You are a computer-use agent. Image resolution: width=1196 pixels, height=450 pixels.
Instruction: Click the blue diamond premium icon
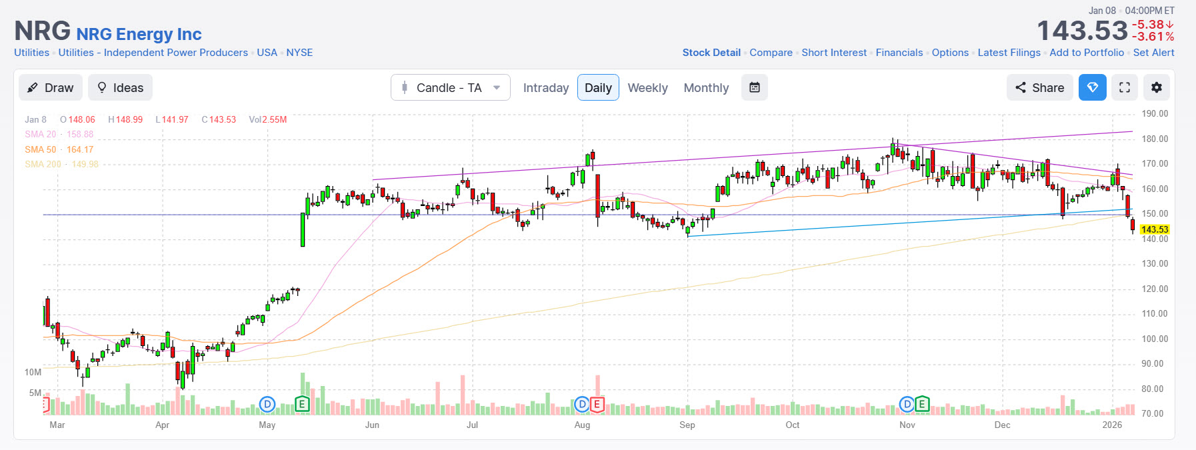coord(1092,88)
